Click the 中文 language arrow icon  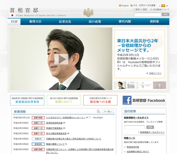coord(132,6)
